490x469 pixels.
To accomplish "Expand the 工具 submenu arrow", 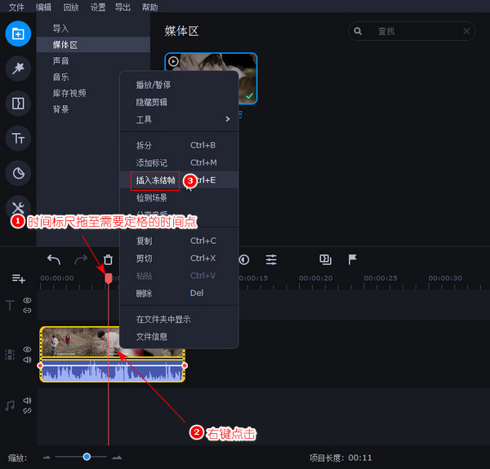I will coord(228,119).
